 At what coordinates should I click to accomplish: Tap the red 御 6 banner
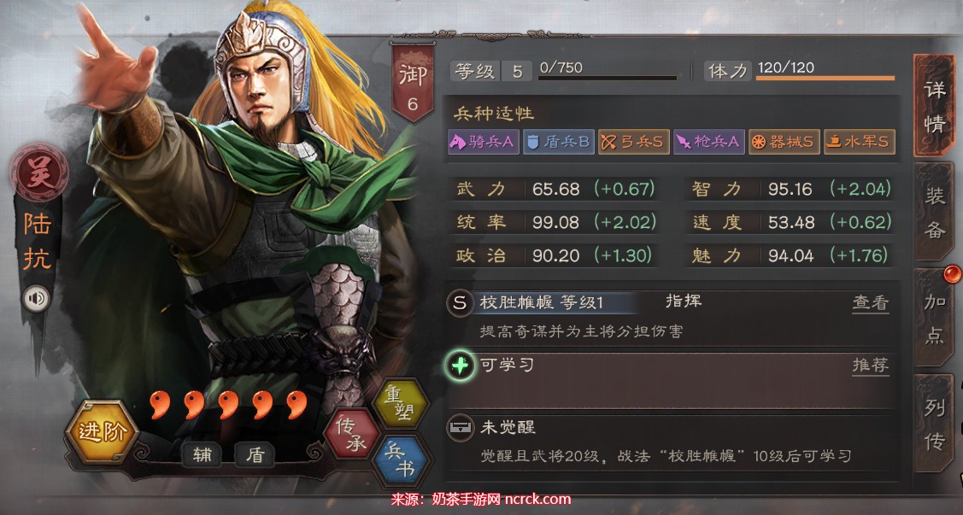click(x=413, y=82)
